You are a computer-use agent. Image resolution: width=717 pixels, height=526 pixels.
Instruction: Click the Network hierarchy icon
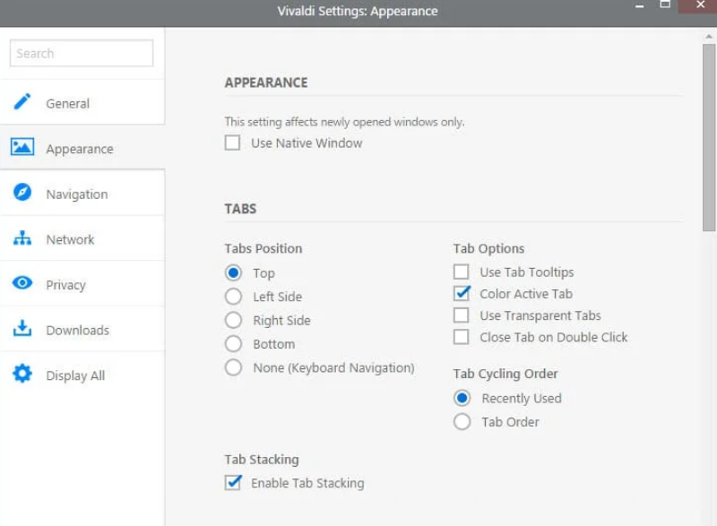point(22,237)
